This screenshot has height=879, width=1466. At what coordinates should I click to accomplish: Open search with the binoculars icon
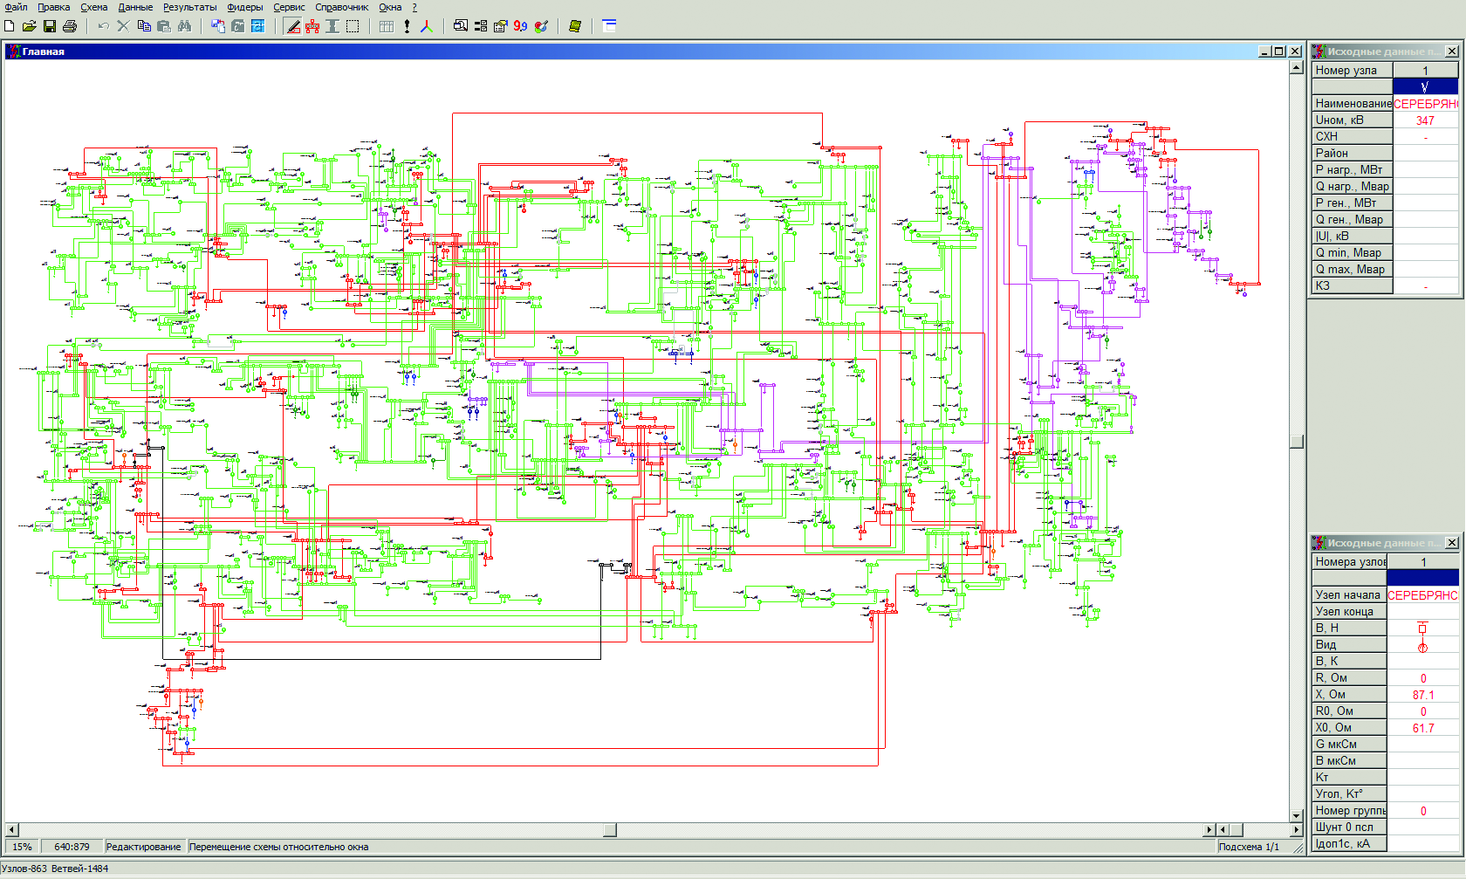point(184,26)
